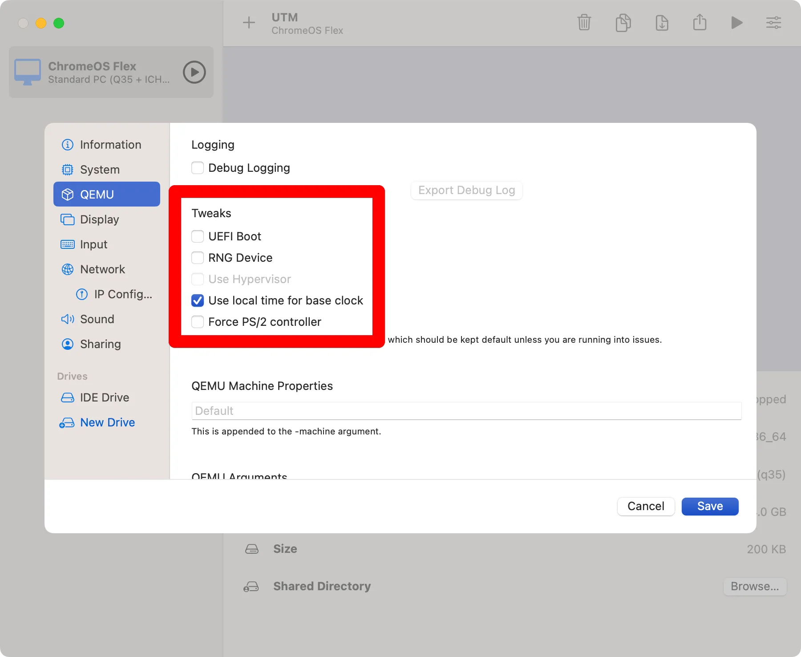This screenshot has width=801, height=657.
Task: Toggle the RNG Device checkbox
Action: pos(198,258)
